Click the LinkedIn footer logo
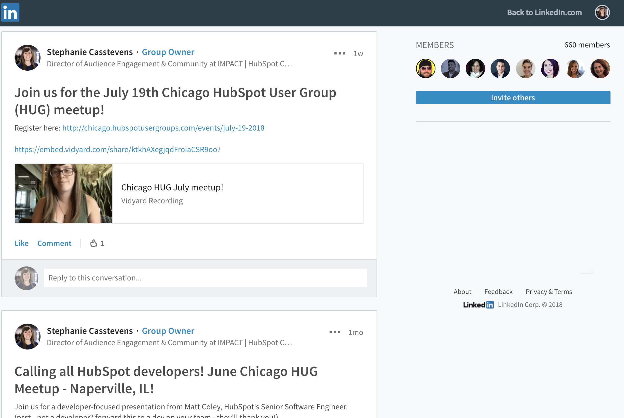This screenshot has width=624, height=418. pyautogui.click(x=478, y=305)
